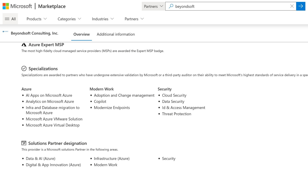
Task: Click the magnifying glass search icon
Action: [171, 6]
